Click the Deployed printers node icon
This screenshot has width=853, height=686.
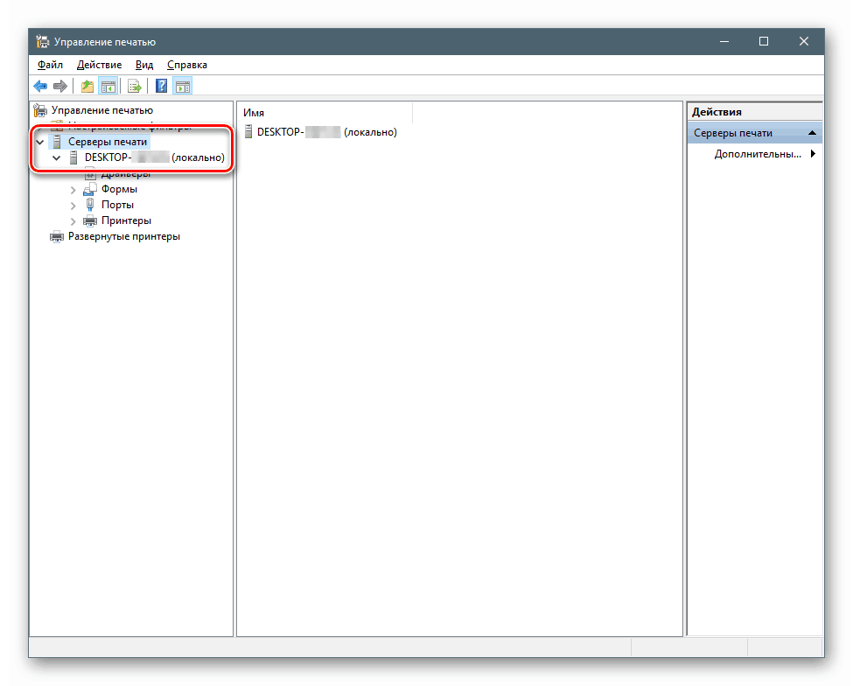[x=57, y=236]
